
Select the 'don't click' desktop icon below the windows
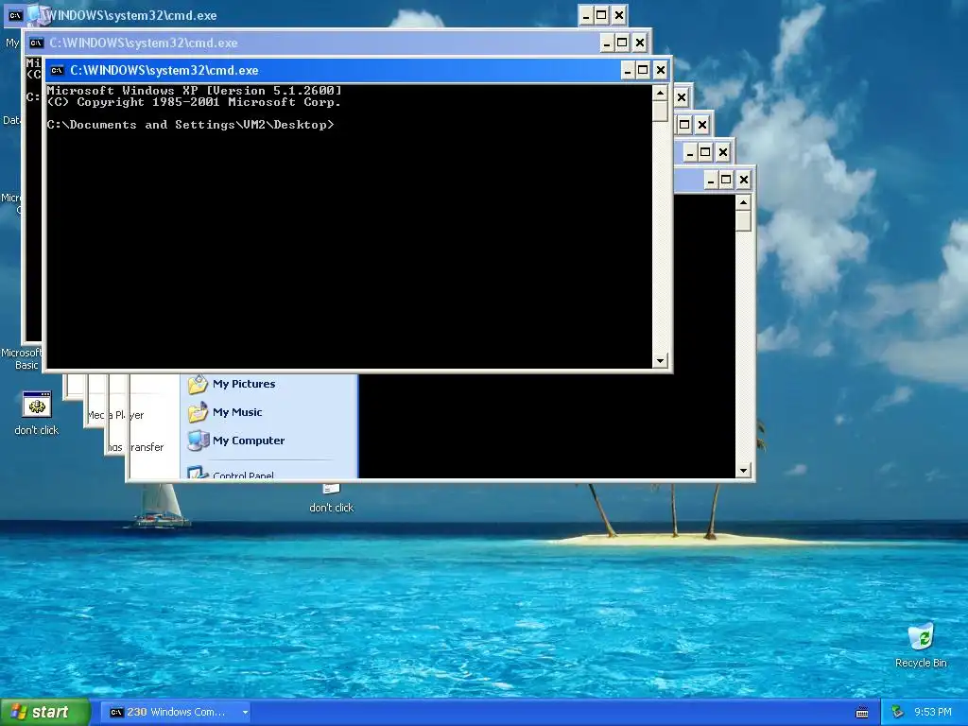(x=332, y=500)
